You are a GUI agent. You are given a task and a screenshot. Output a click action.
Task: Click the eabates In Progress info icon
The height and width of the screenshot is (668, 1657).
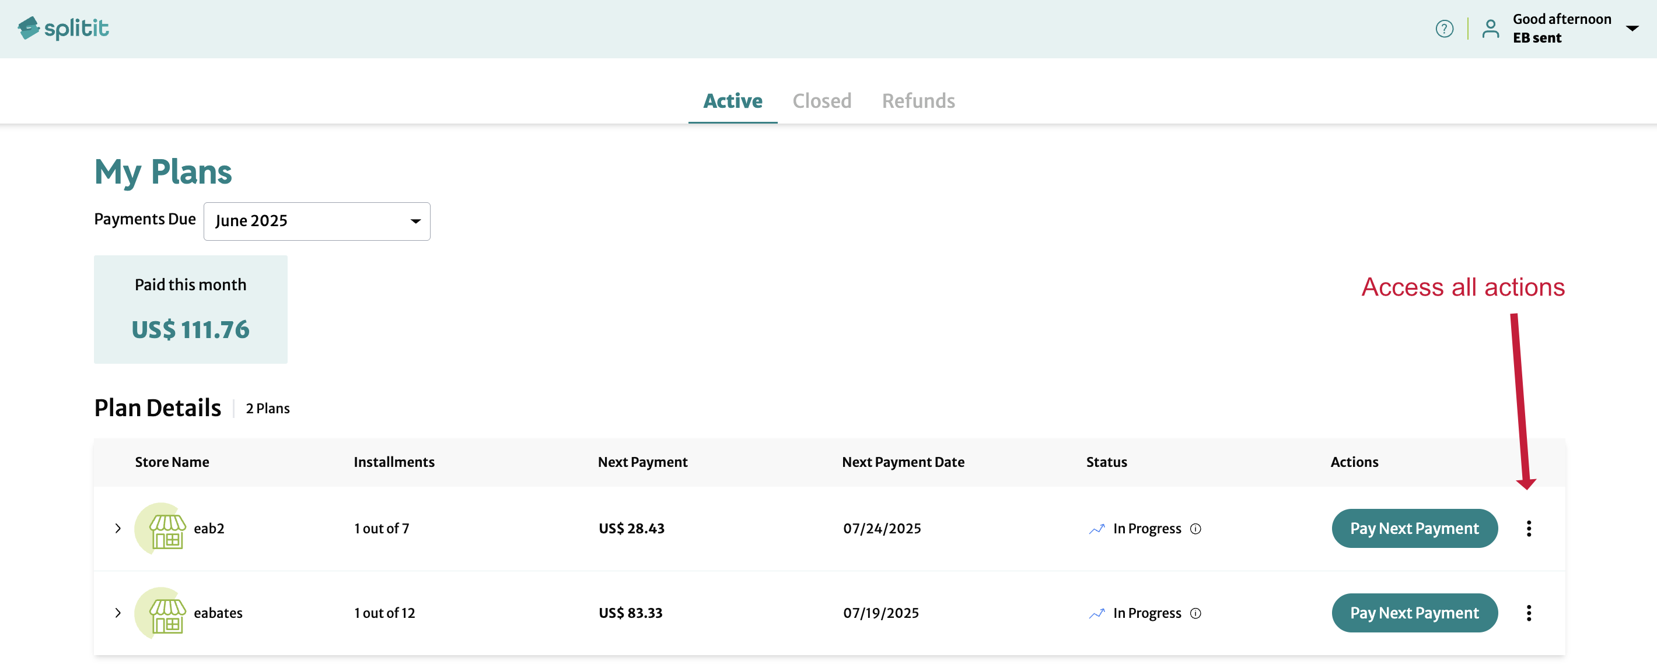pyautogui.click(x=1195, y=613)
